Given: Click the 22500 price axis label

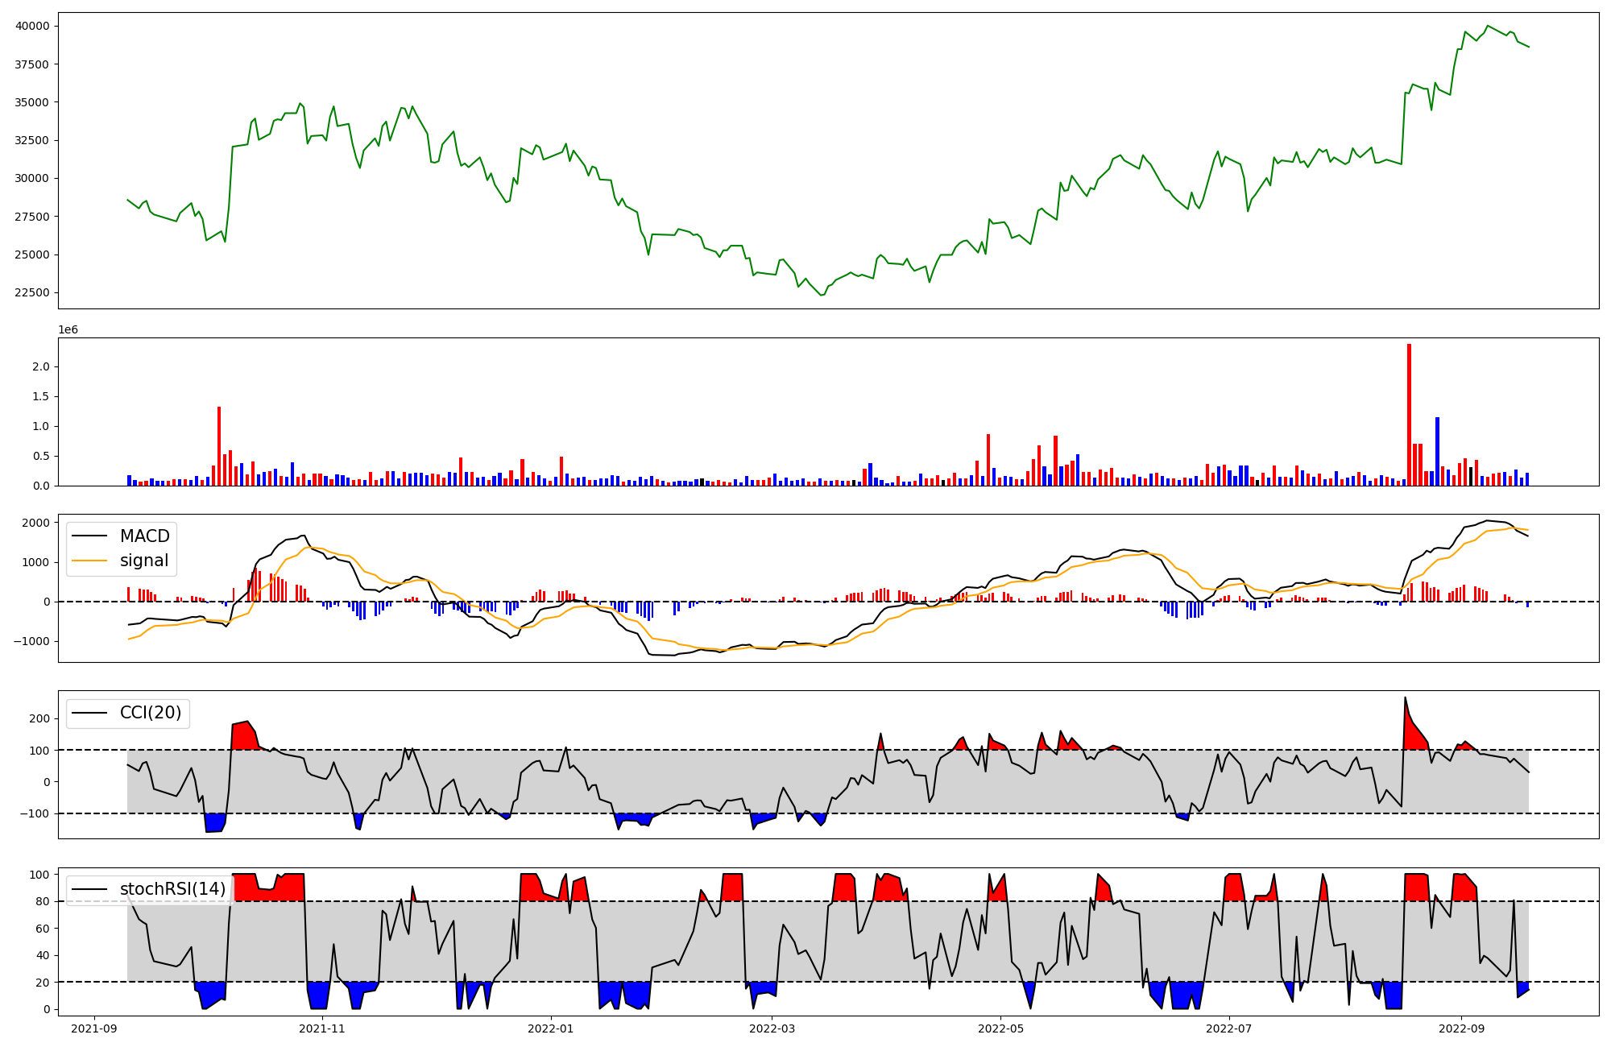Looking at the screenshot, I should click(x=32, y=292).
